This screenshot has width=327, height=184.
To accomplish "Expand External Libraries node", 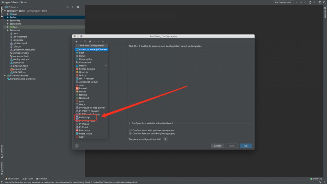I will coord(5,76).
